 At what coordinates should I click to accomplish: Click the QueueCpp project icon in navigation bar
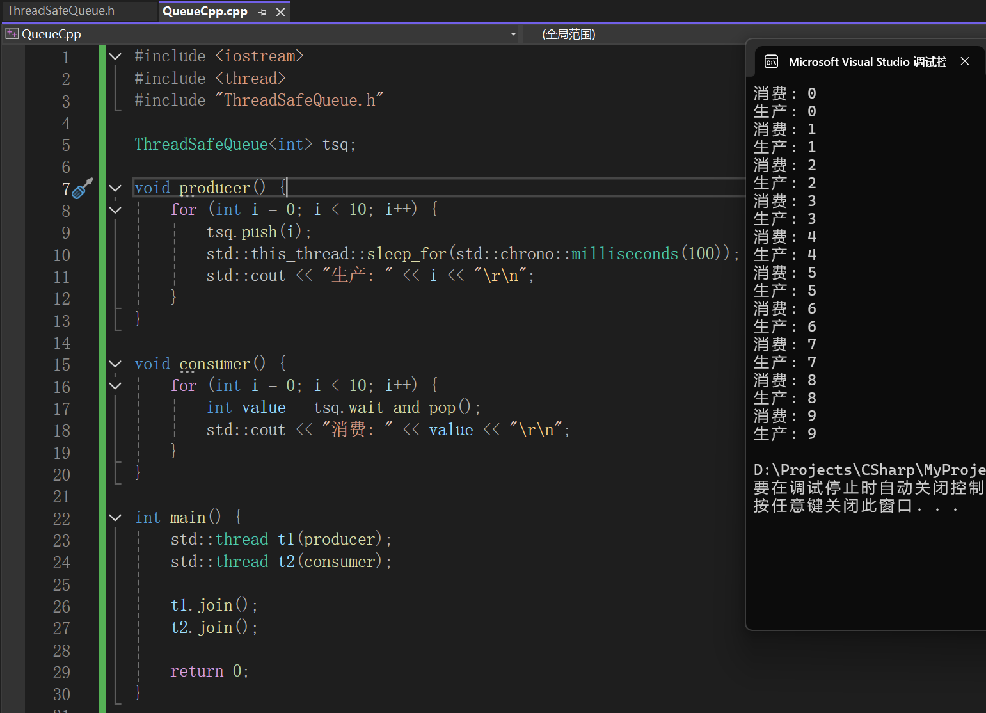coord(12,33)
